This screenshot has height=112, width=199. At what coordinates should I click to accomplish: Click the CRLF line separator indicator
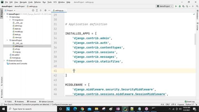click(x=168, y=105)
